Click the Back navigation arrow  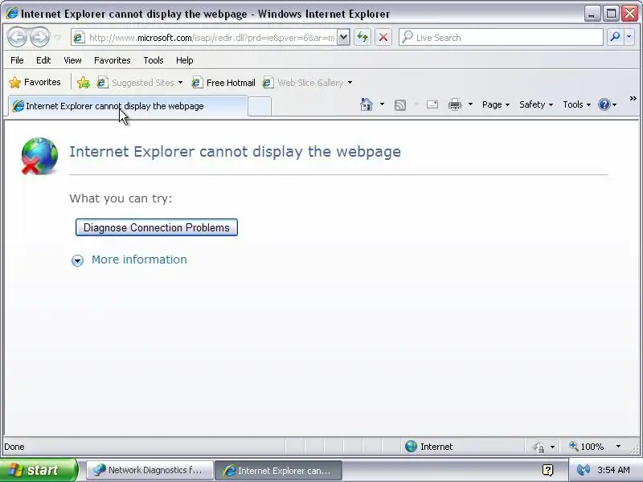[x=17, y=37]
